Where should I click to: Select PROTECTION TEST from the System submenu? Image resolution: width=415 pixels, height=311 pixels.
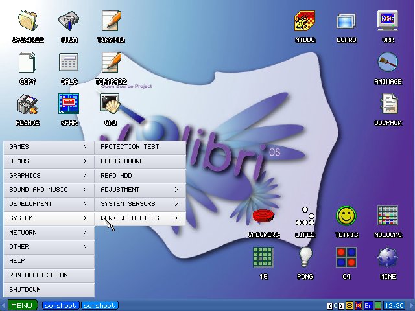coord(140,147)
